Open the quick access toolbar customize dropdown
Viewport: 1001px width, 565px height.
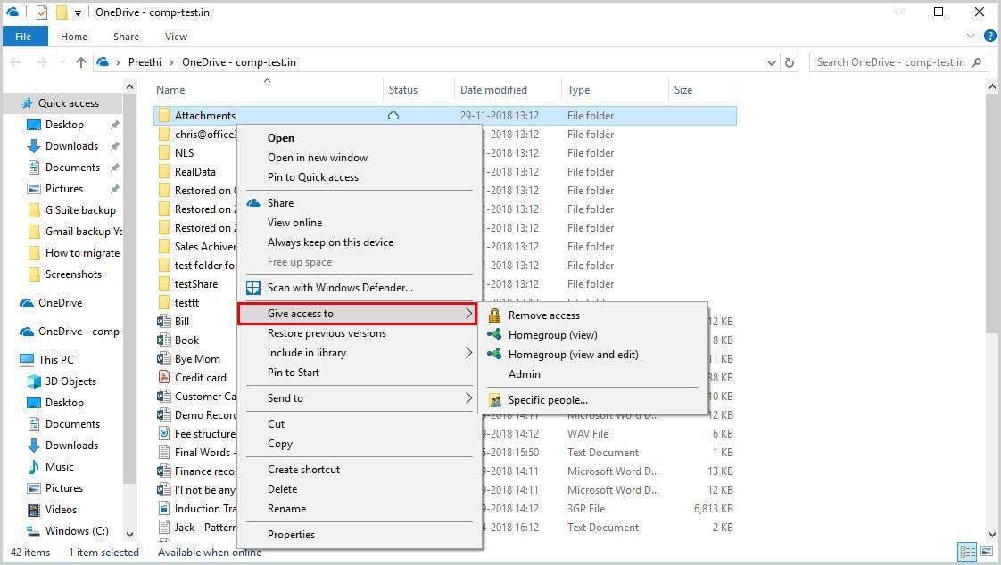click(x=77, y=12)
